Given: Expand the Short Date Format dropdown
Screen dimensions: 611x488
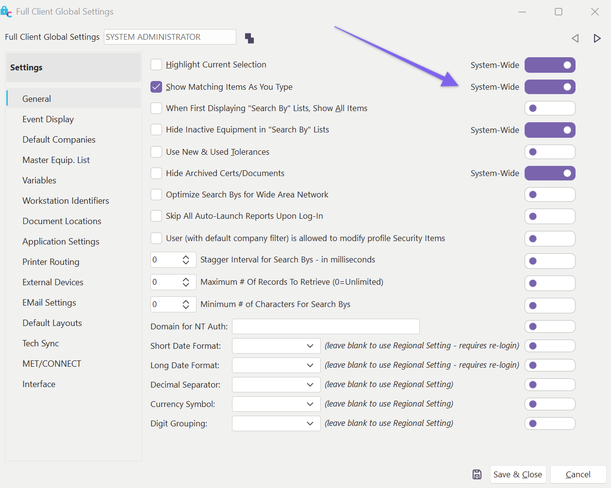Looking at the screenshot, I should pos(310,346).
